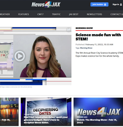Click the Morning Show section heading
The height and width of the screenshot is (127, 123).
84,28
